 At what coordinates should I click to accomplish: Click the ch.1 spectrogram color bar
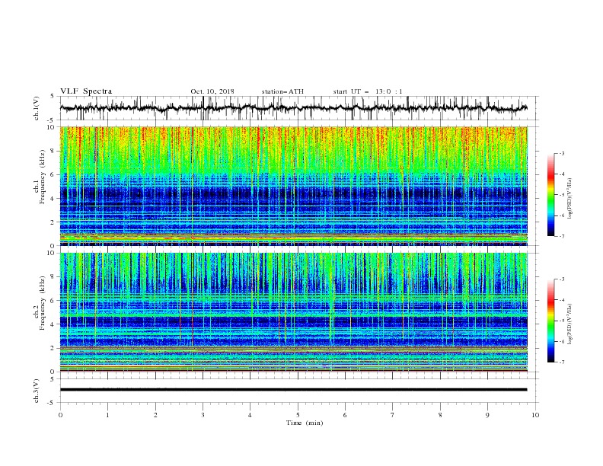click(550, 195)
